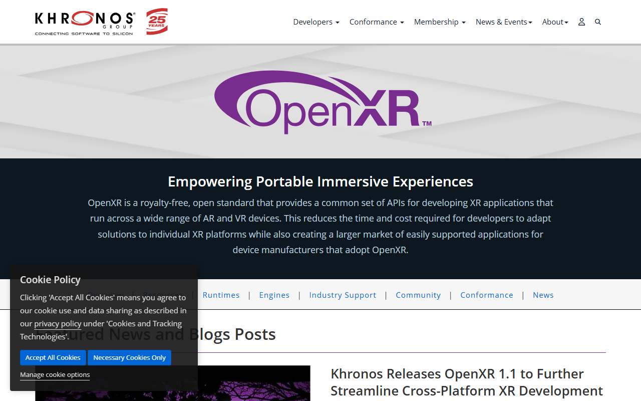641x401 pixels.
Task: Open the search magnifier icon
Action: [x=598, y=22]
